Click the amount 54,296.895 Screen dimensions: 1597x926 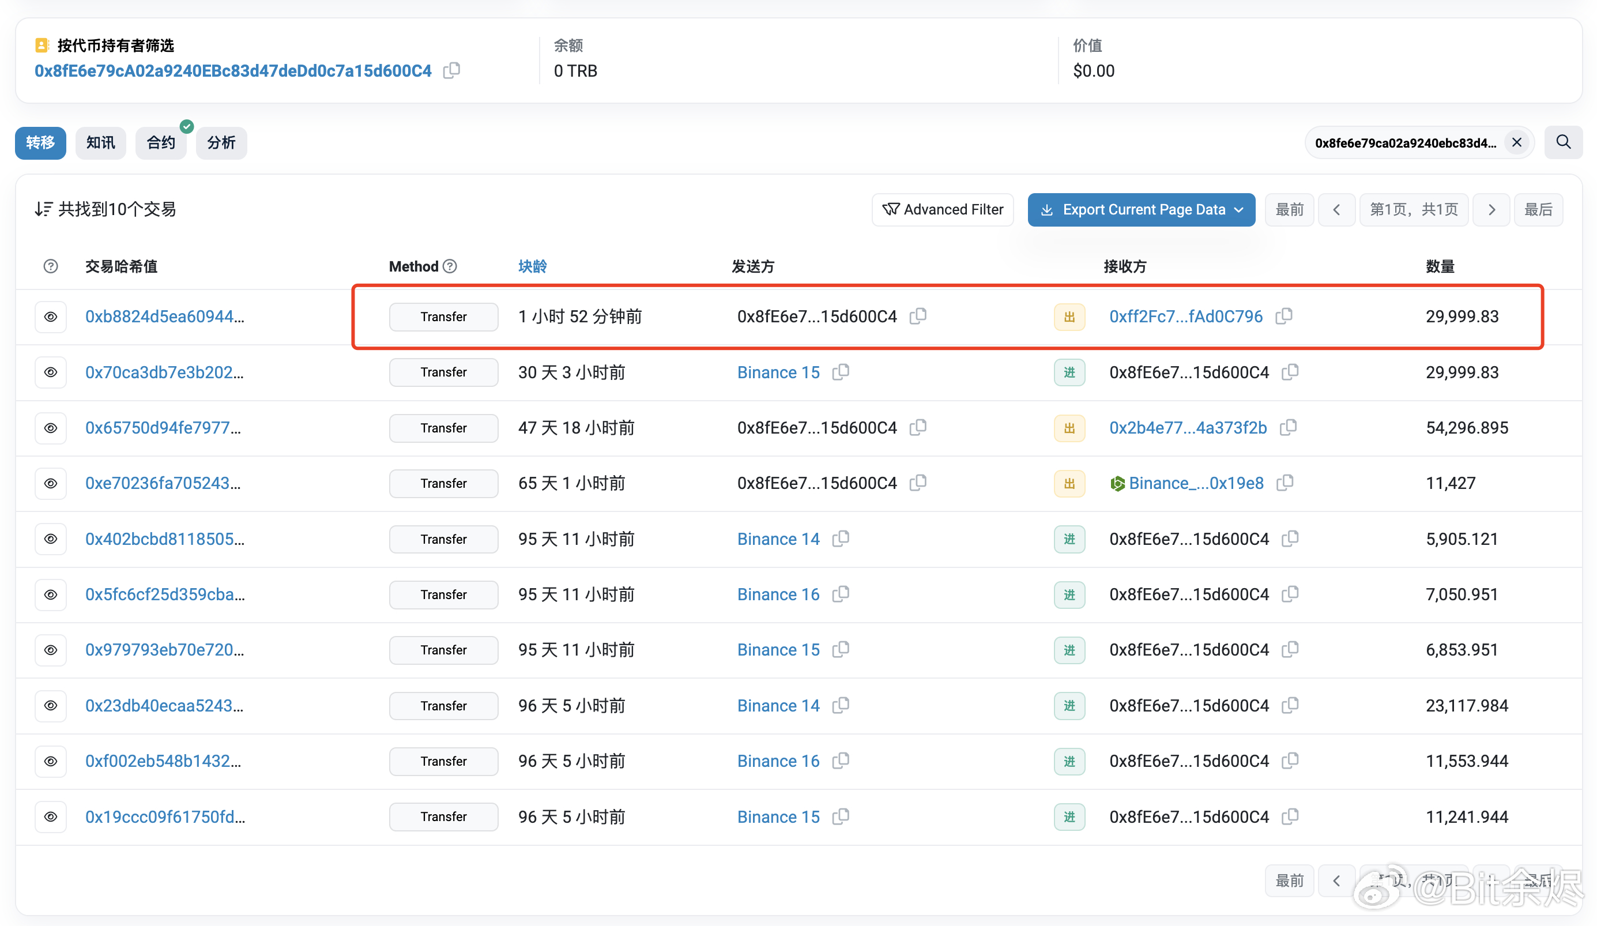tap(1467, 428)
